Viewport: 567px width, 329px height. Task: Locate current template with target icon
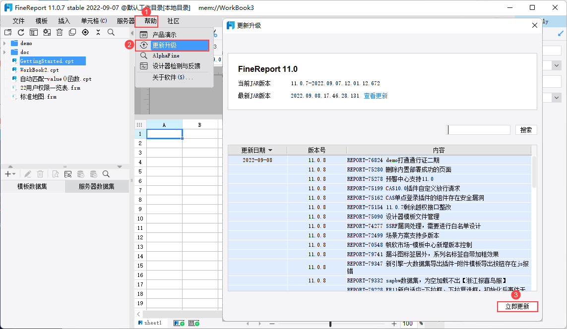tap(85, 32)
